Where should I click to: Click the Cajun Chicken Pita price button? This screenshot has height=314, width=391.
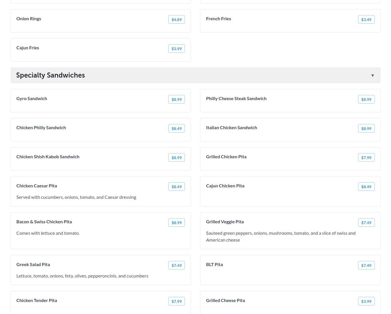tap(366, 187)
